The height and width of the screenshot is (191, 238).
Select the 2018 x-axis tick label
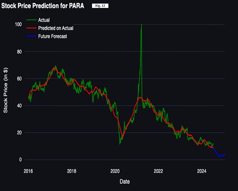(71, 171)
